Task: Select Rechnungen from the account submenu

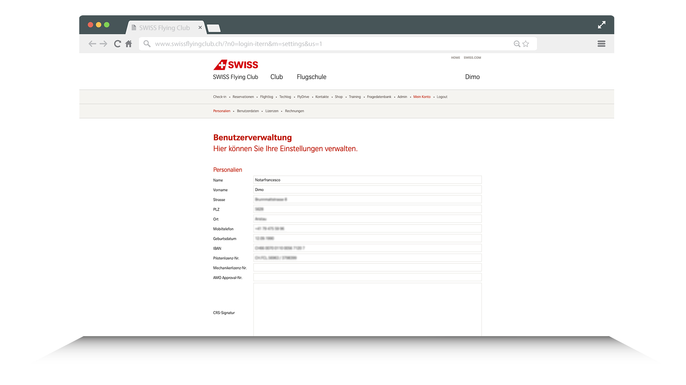Action: click(x=294, y=111)
